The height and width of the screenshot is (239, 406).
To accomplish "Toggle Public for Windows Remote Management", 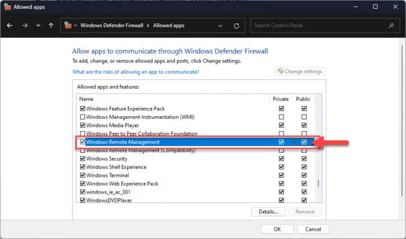I will click(x=304, y=142).
